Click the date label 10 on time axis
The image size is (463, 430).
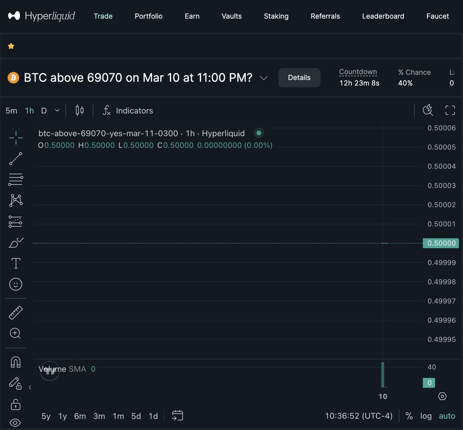pos(383,396)
